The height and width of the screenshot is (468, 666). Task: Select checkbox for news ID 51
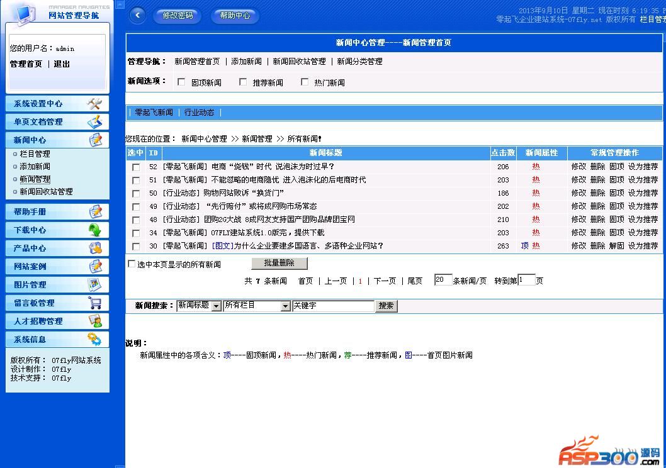point(136,181)
